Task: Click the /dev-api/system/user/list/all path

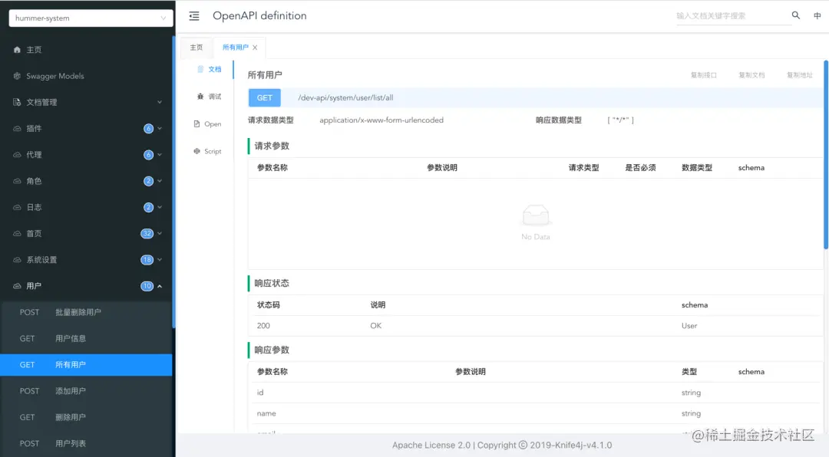Action: click(345, 97)
